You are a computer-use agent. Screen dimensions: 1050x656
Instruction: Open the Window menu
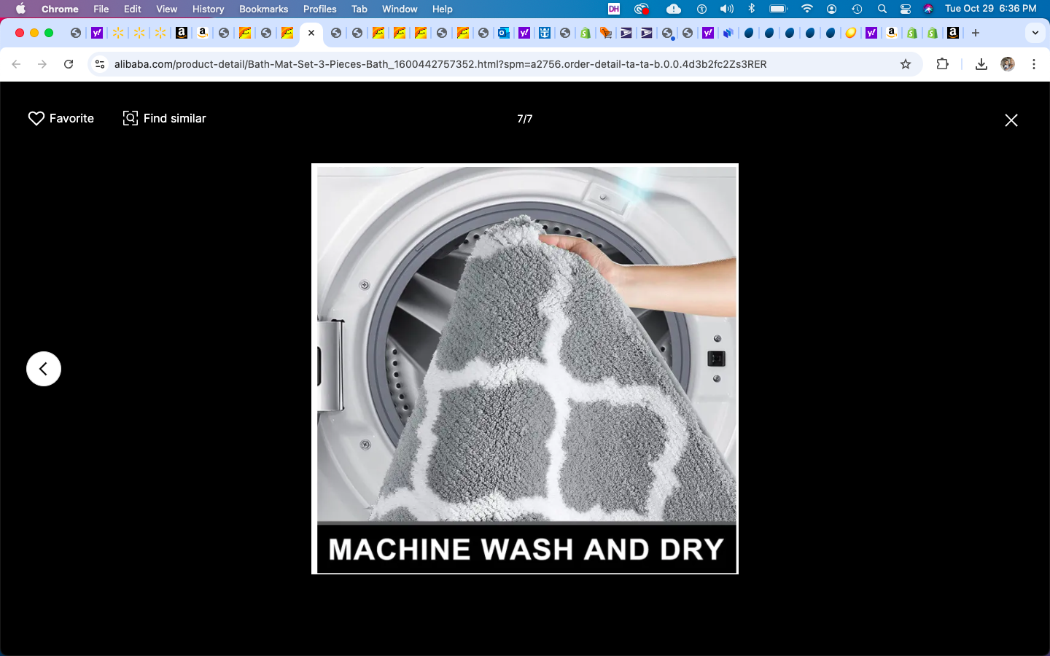[400, 9]
